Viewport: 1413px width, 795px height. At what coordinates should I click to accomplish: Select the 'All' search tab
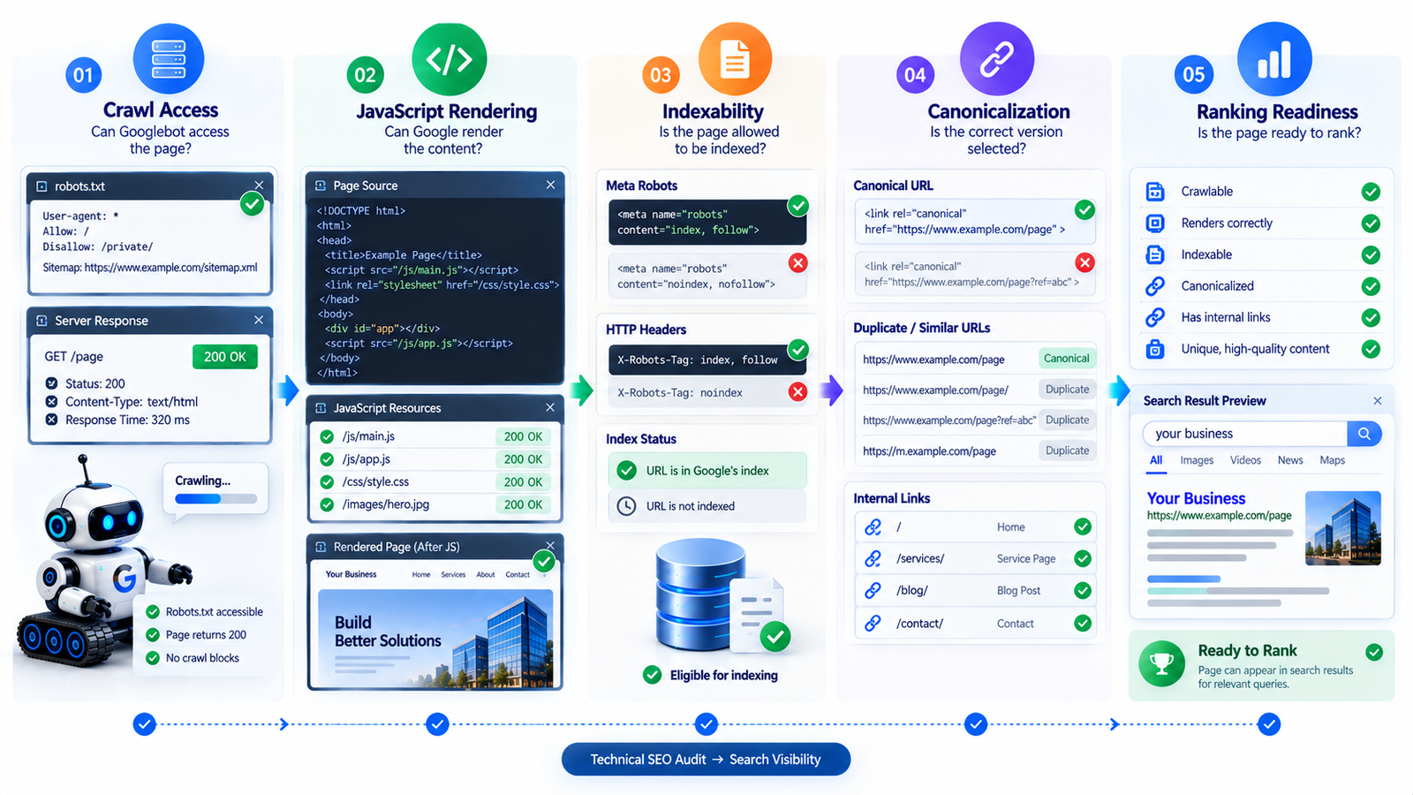1156,460
